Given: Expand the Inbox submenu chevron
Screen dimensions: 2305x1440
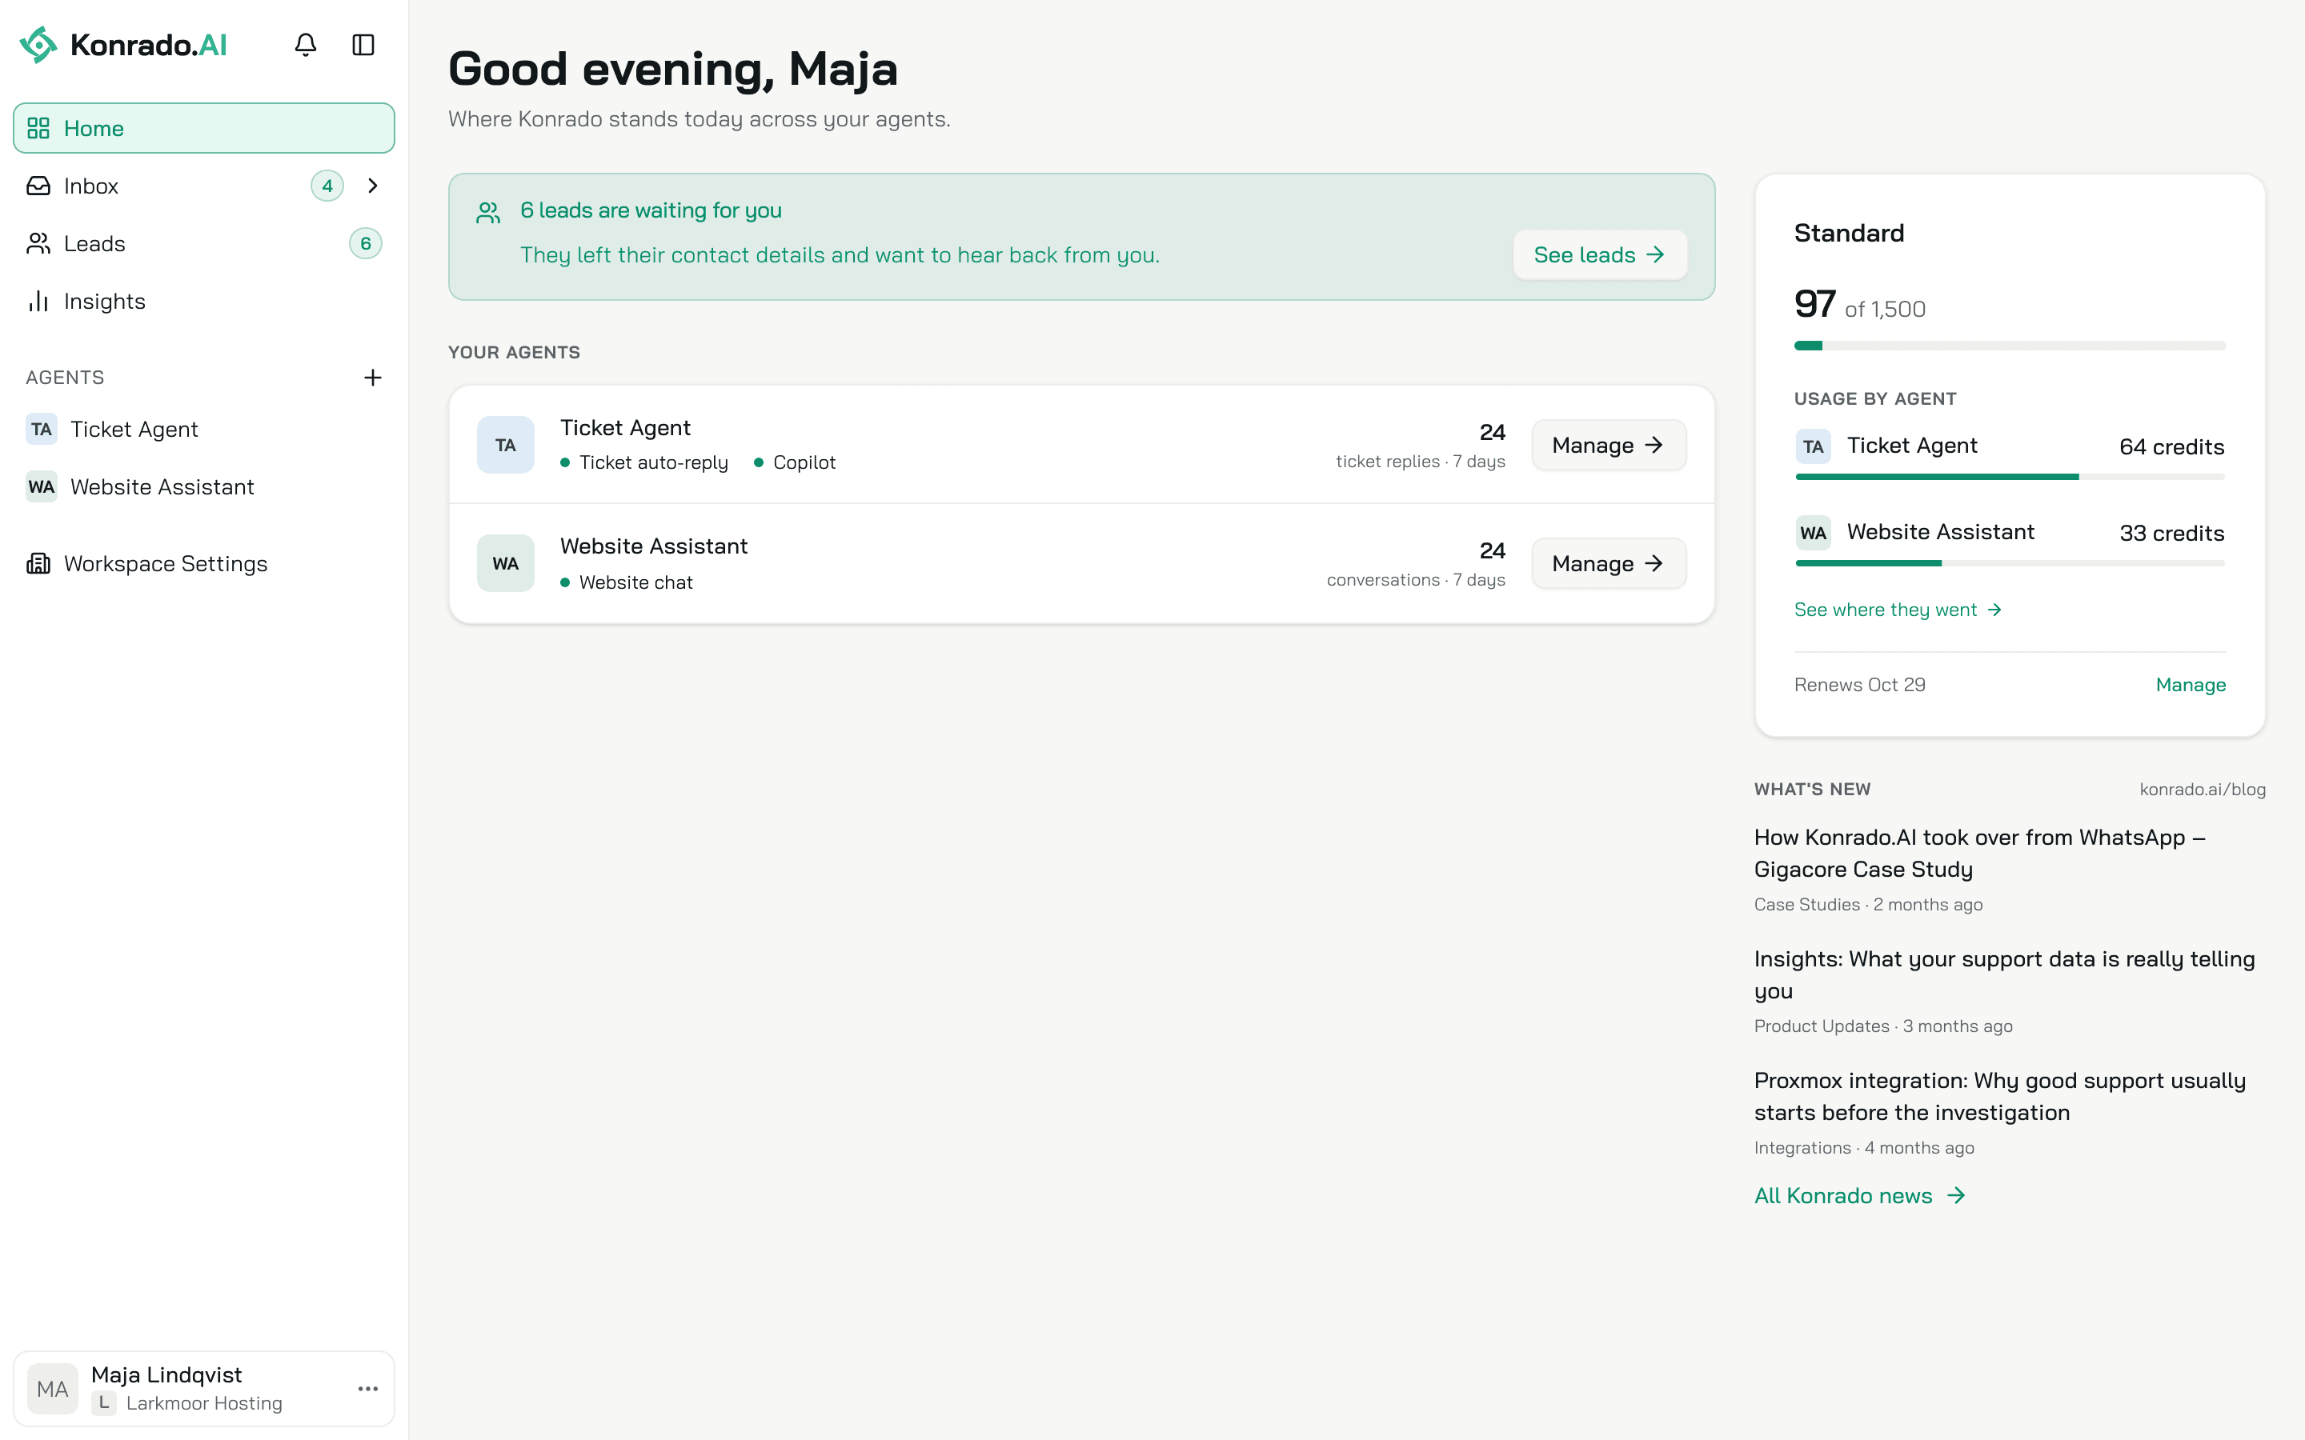Looking at the screenshot, I should tap(372, 186).
